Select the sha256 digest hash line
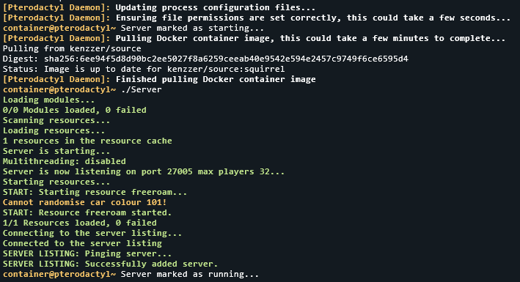 (x=205, y=59)
